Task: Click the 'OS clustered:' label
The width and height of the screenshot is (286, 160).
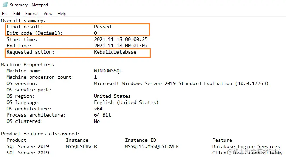Action: pos(25,121)
